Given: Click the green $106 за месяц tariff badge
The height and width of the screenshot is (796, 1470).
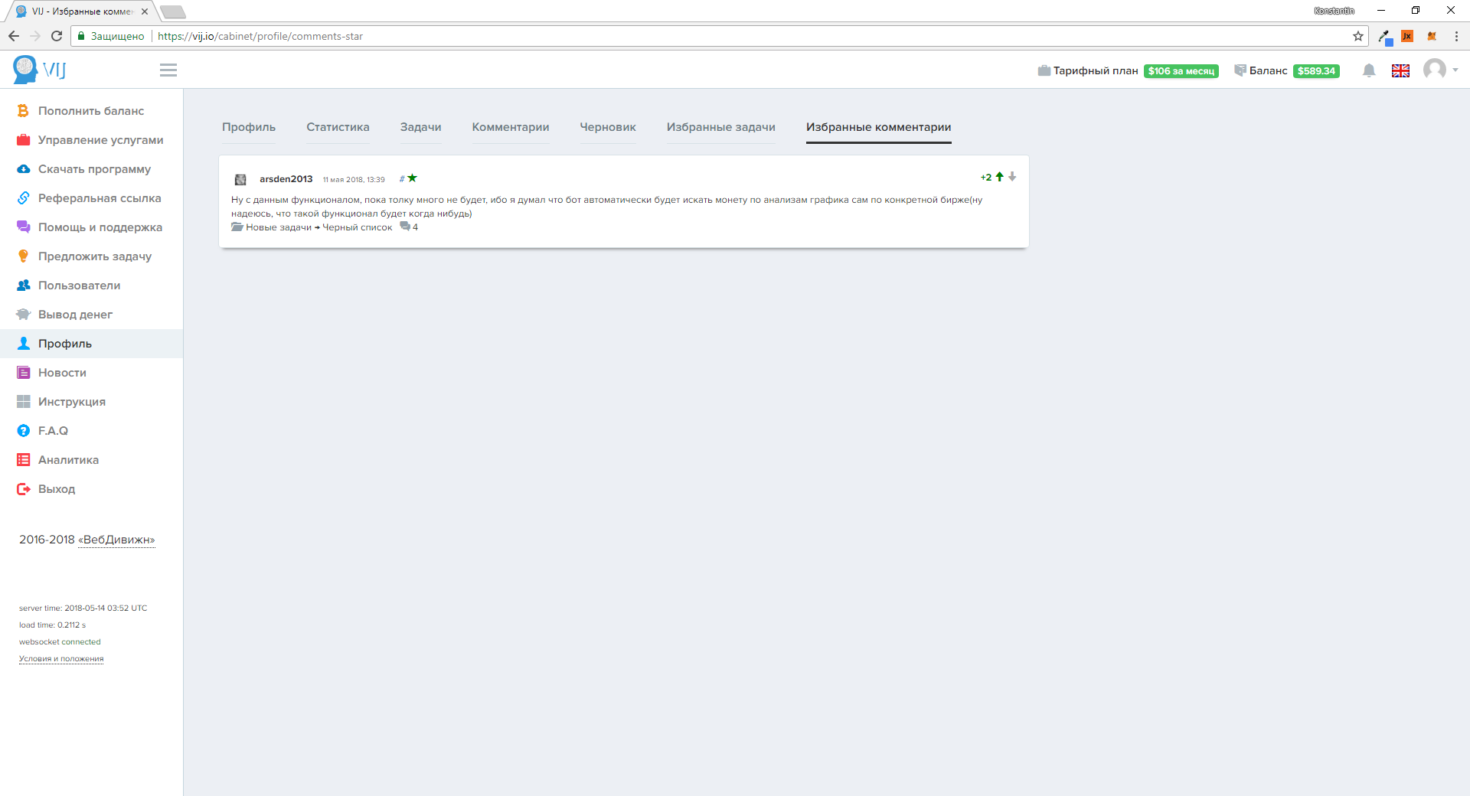Looking at the screenshot, I should [1181, 71].
